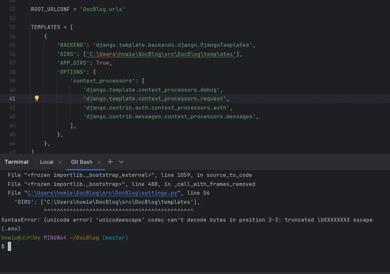Close the Local terminal tab

60,162
